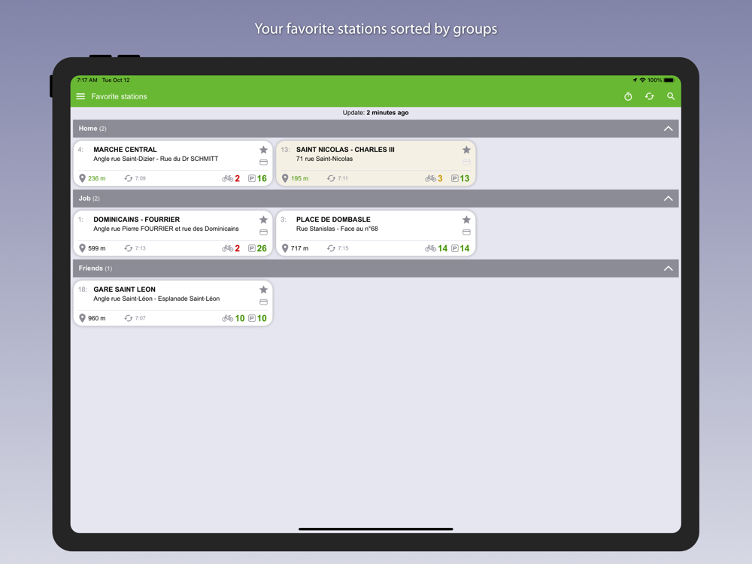Viewport: 752px width, 564px height.
Task: Click address Rue Stanislas - Face au n°68
Action: coord(337,229)
